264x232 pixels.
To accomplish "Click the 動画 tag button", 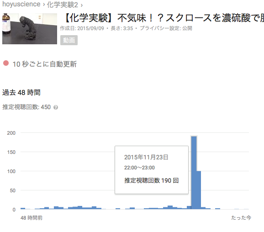I will (69, 40).
